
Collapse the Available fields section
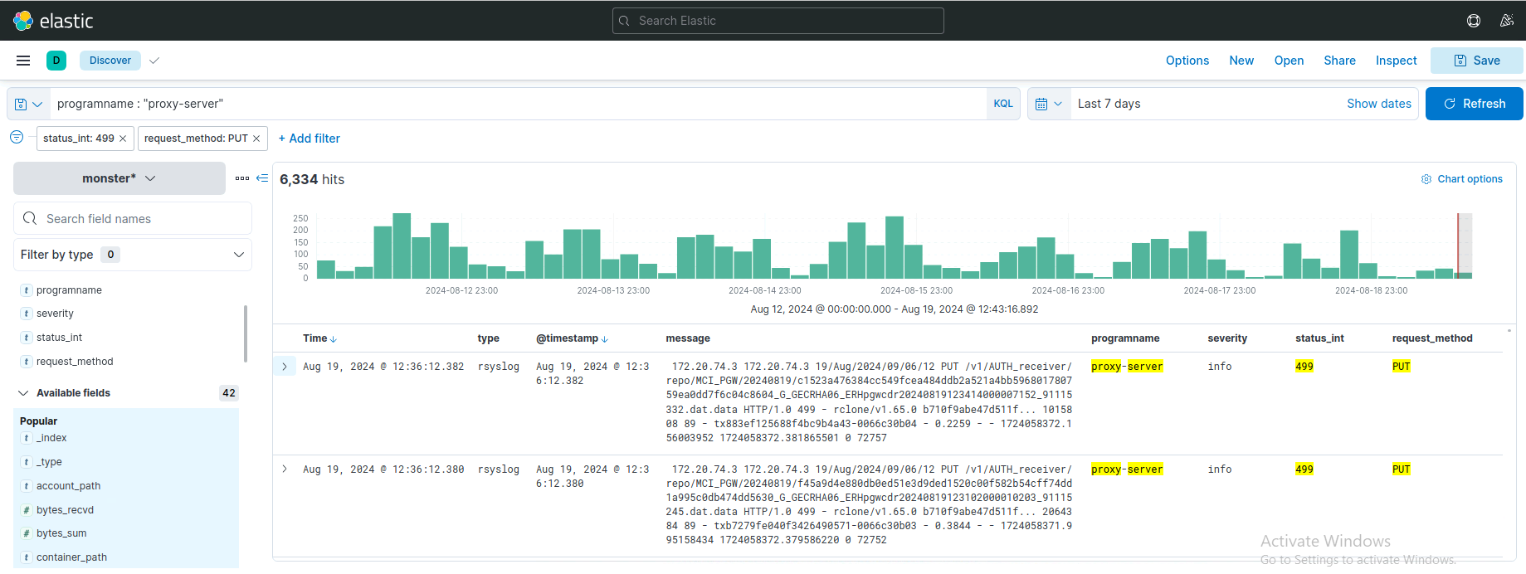click(x=23, y=393)
